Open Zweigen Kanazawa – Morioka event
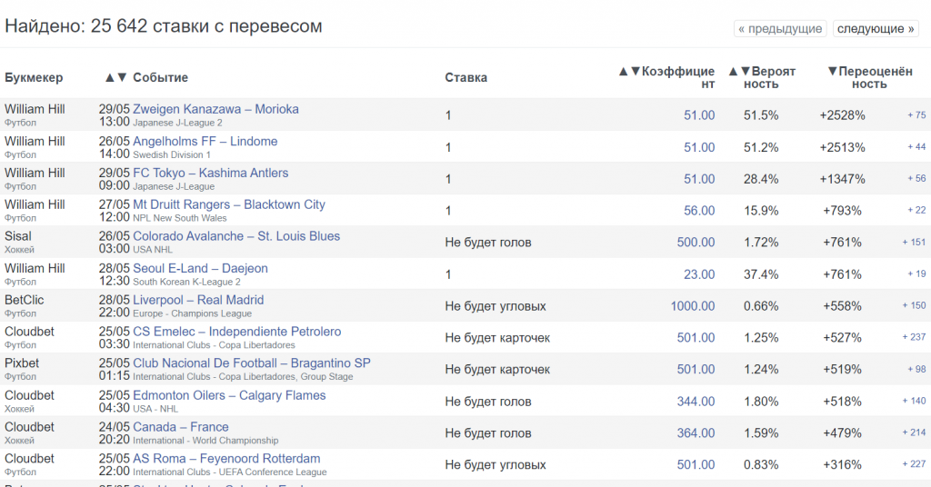The width and height of the screenshot is (931, 487). (x=215, y=109)
